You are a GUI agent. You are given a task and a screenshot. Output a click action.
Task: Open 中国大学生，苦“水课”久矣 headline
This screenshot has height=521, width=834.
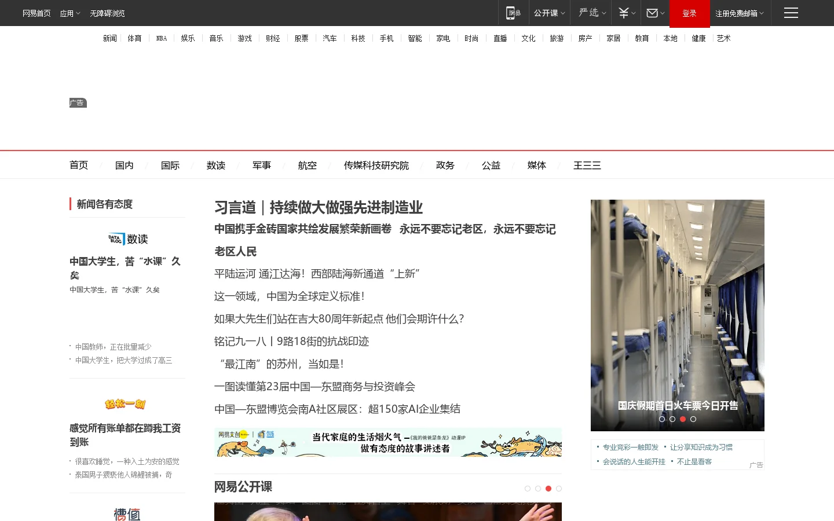tap(125, 268)
